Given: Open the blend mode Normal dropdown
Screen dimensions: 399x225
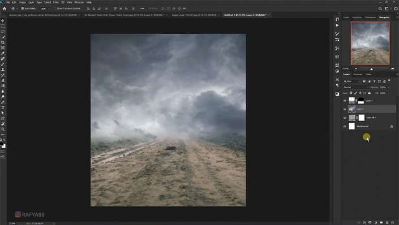Looking at the screenshot, I should [x=355, y=87].
